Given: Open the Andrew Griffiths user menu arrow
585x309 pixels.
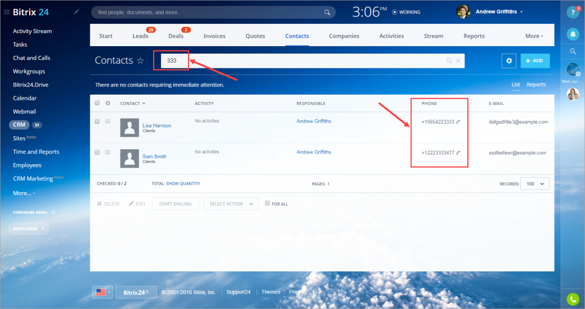Looking at the screenshot, I should [522, 12].
